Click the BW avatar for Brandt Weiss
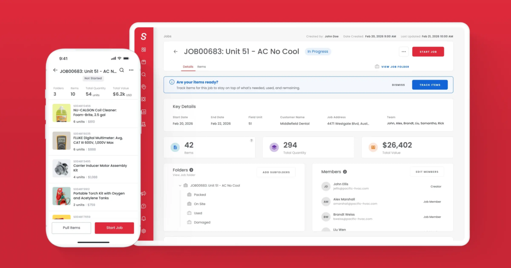511x268 pixels. click(326, 217)
